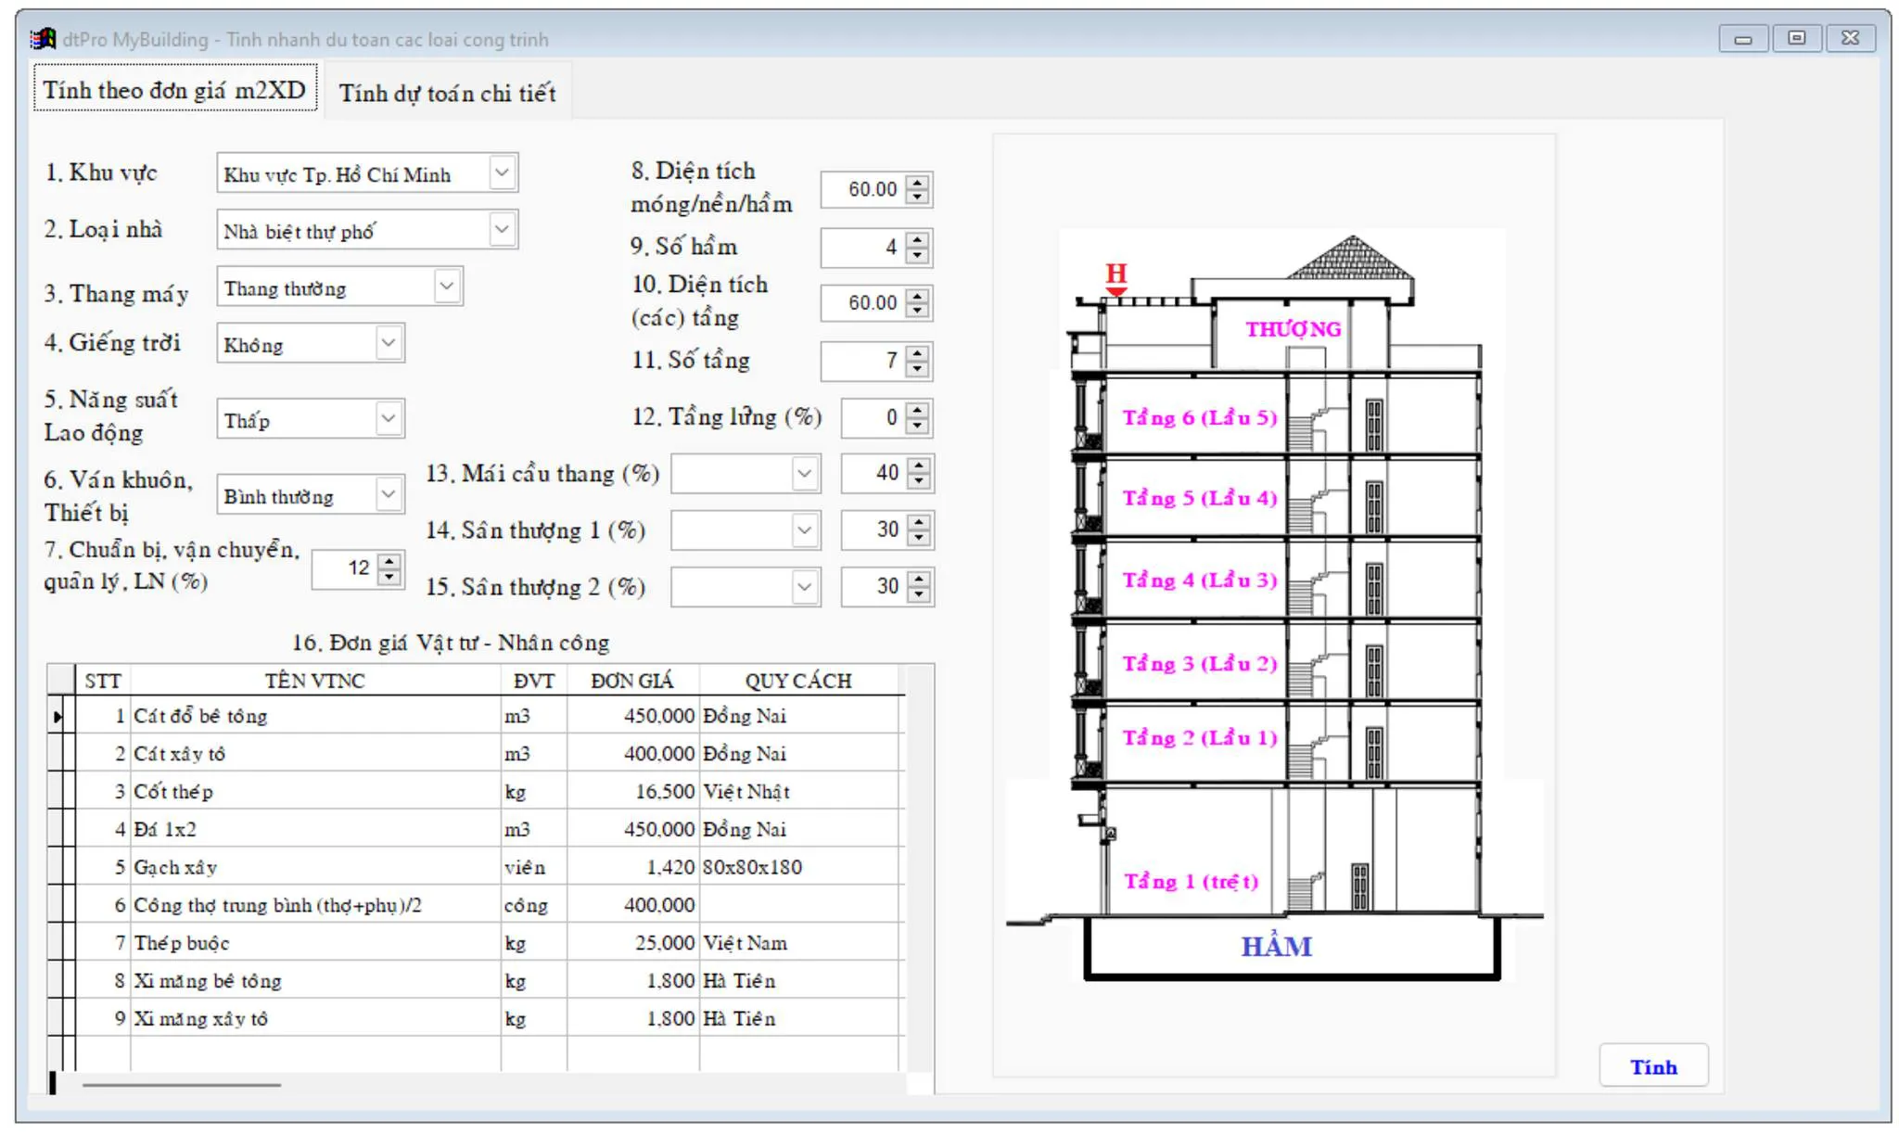The image size is (1899, 1135).
Task: Click the ĐƠN GIÁ column header
Action: [x=632, y=681]
